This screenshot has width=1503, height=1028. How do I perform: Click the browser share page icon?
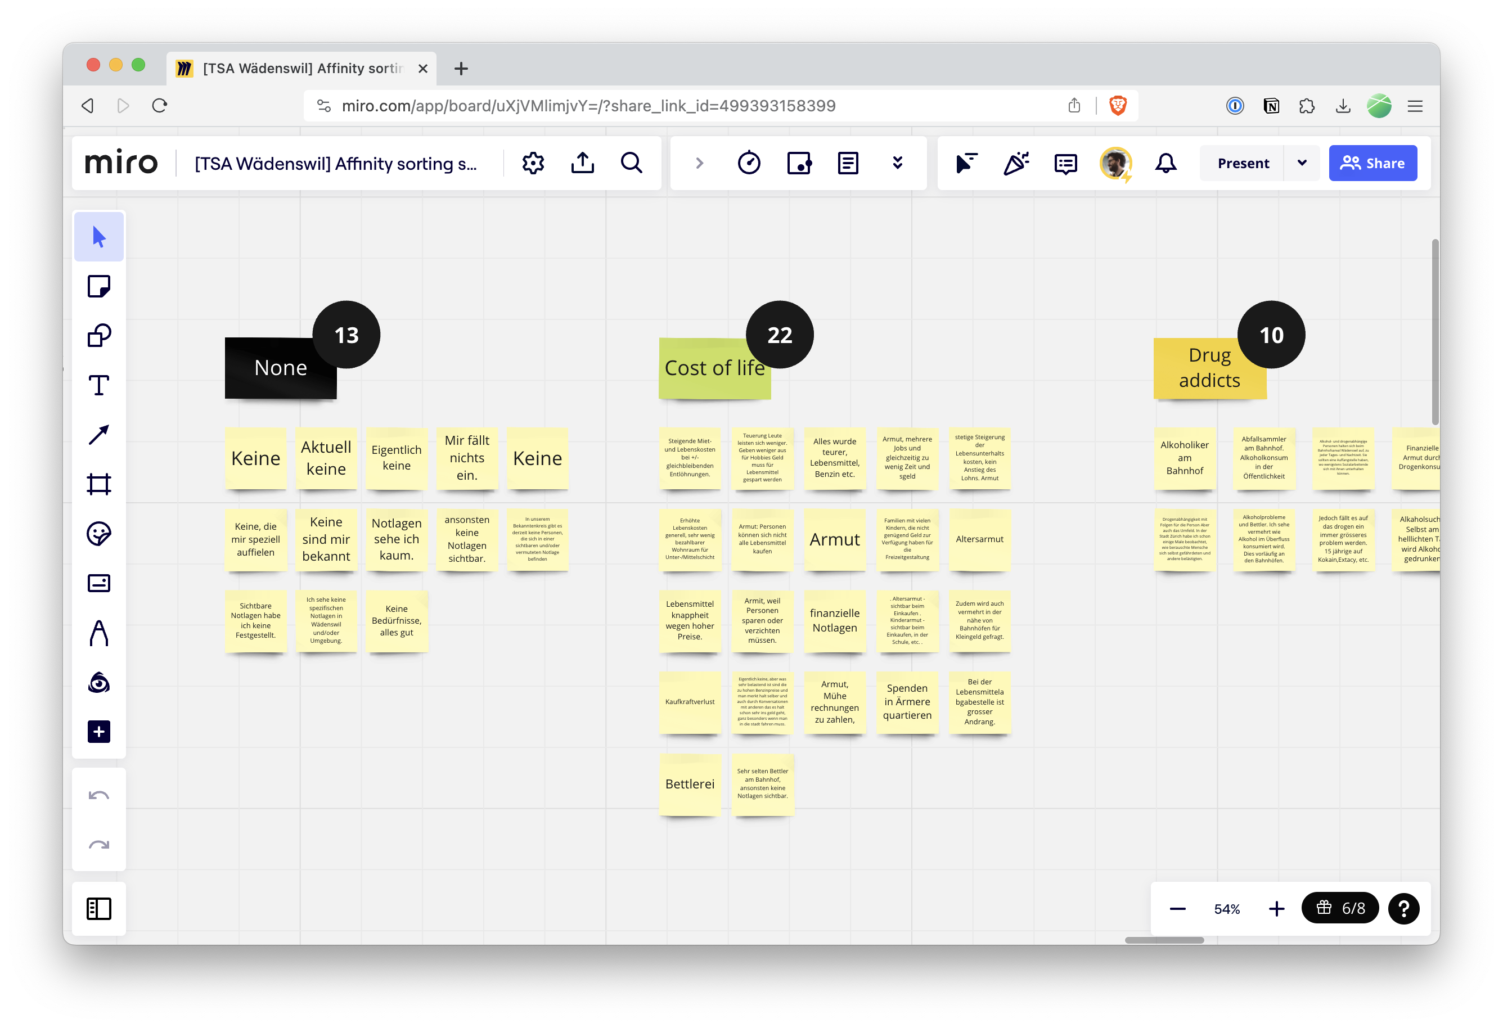pyautogui.click(x=1074, y=105)
